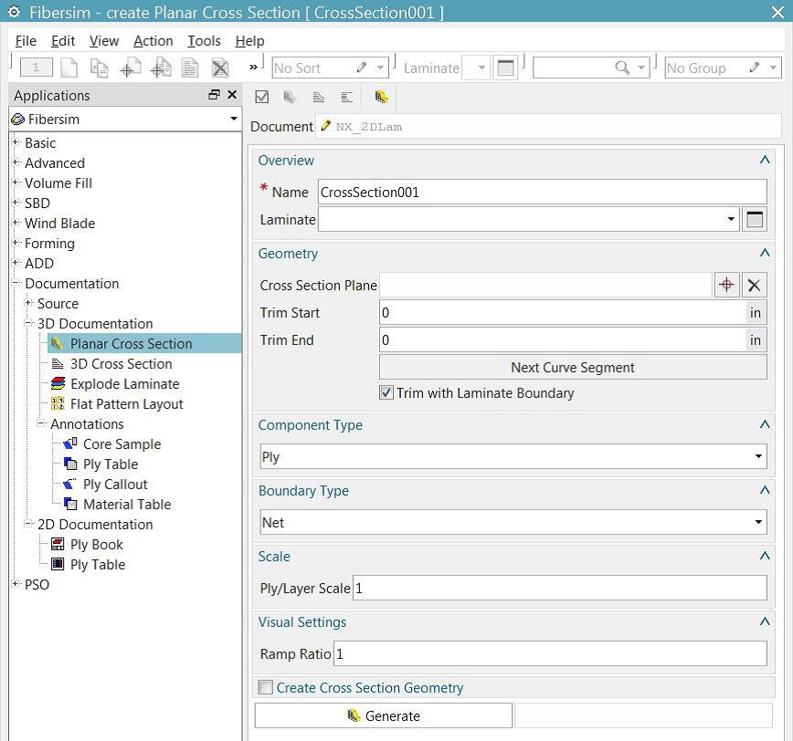Screen dimensions: 793x741
Task: Select the new document icon in the toolbar
Action: [69, 68]
